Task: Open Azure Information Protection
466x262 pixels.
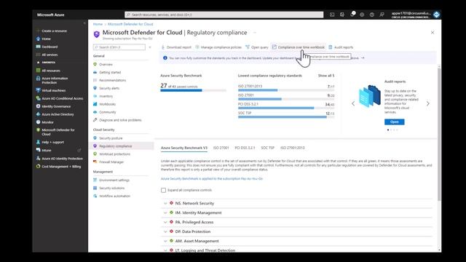Action: point(55,81)
